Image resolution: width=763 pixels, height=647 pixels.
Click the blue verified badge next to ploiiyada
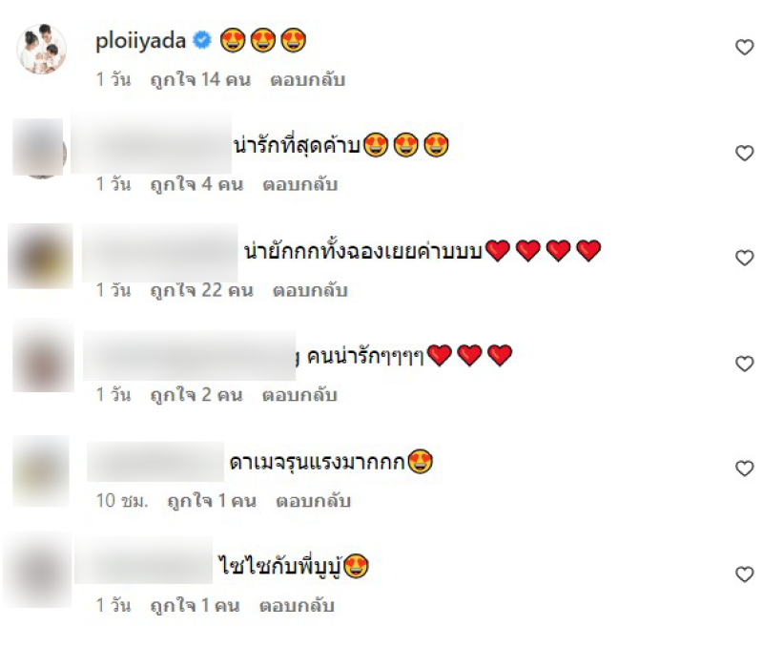(202, 40)
